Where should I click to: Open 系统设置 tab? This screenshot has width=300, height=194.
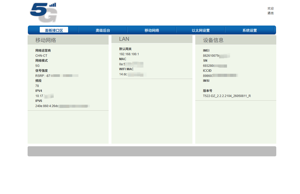249,30
